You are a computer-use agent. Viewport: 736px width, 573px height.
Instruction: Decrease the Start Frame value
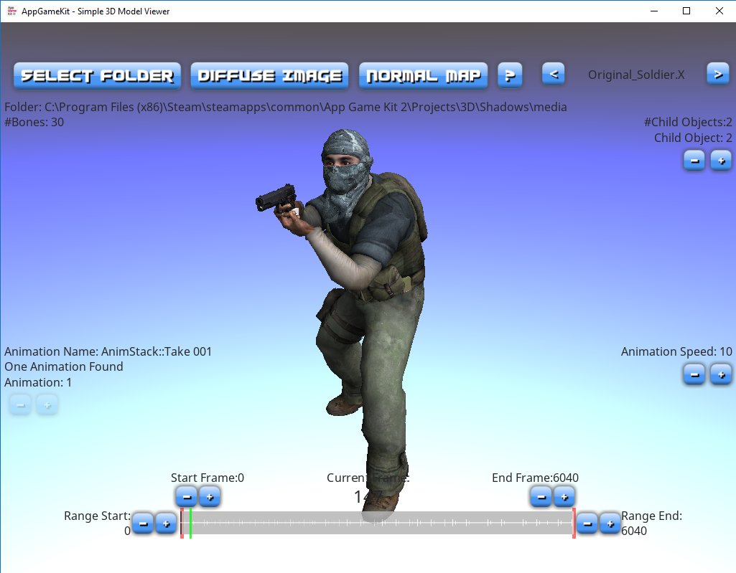click(187, 496)
